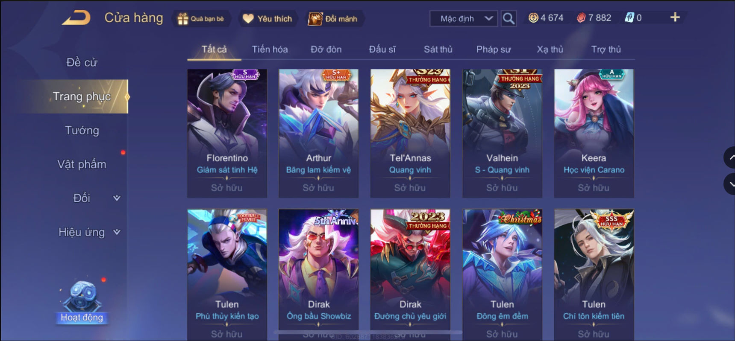
Task: Select the Pháp sư tab
Action: (494, 50)
